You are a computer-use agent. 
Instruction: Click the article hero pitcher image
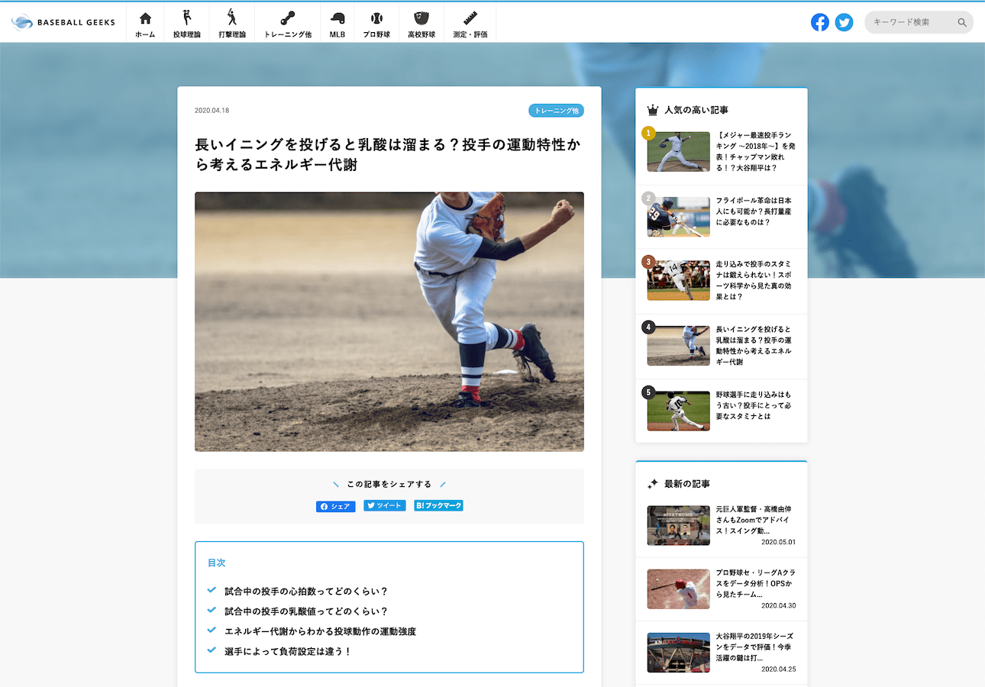click(x=389, y=321)
